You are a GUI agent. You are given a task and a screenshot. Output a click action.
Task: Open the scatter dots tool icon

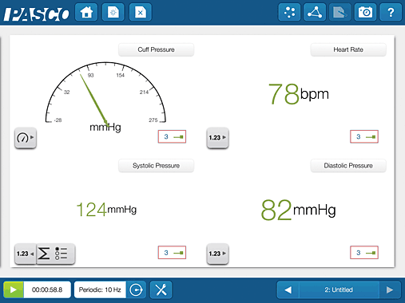[289, 12]
